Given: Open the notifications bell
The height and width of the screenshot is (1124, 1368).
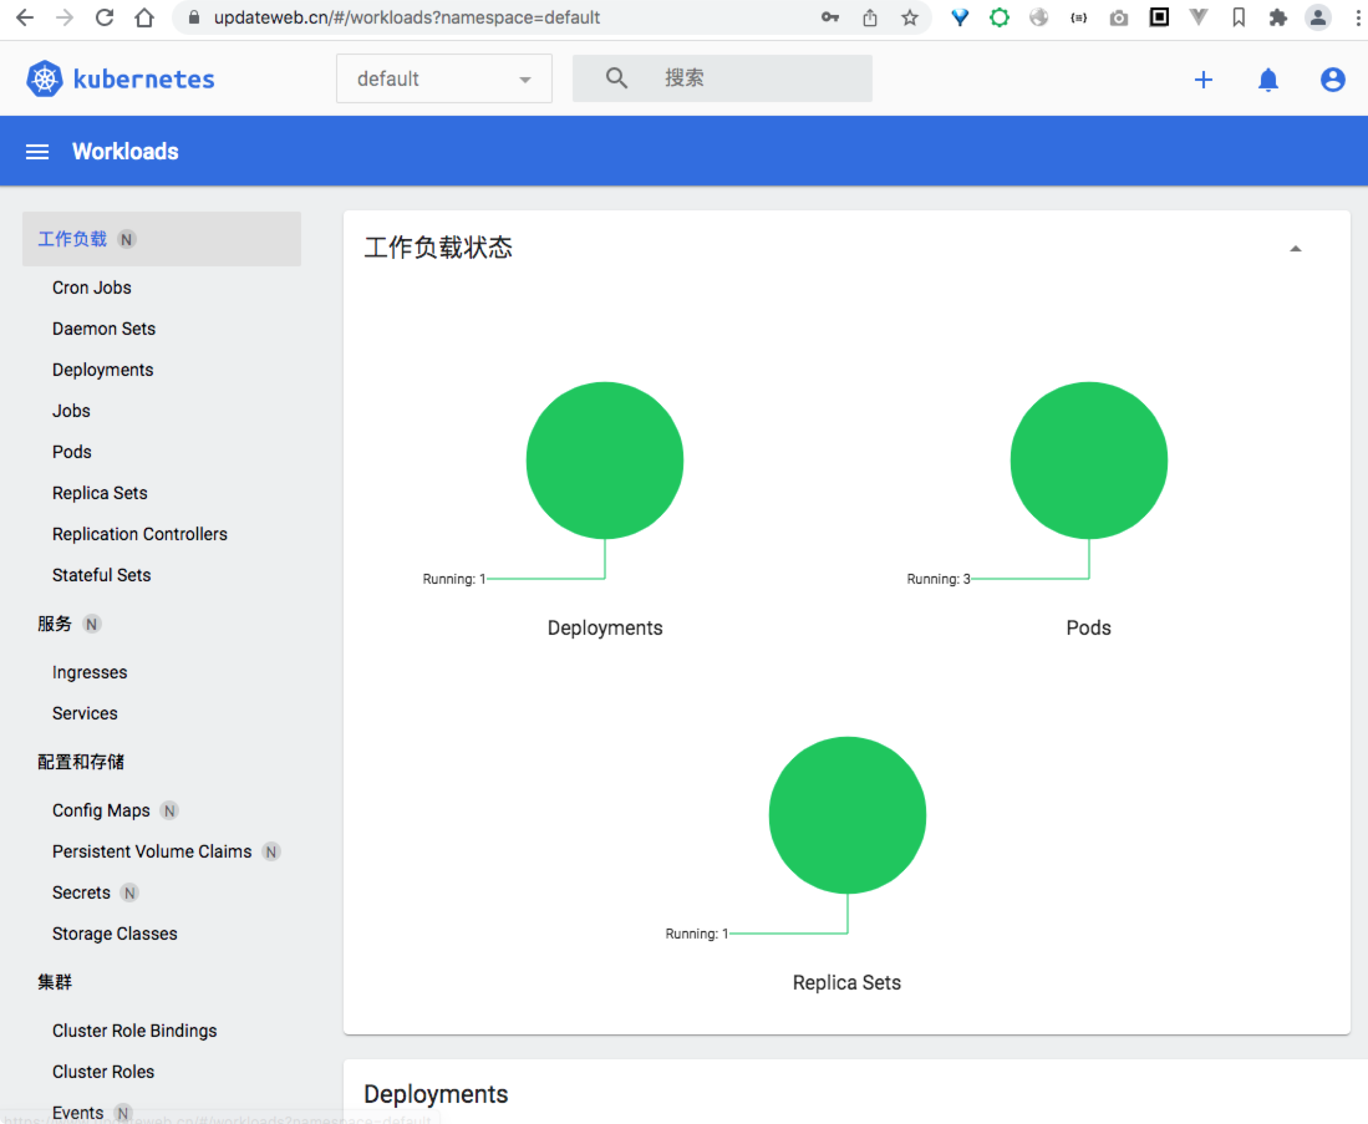Looking at the screenshot, I should pyautogui.click(x=1268, y=80).
